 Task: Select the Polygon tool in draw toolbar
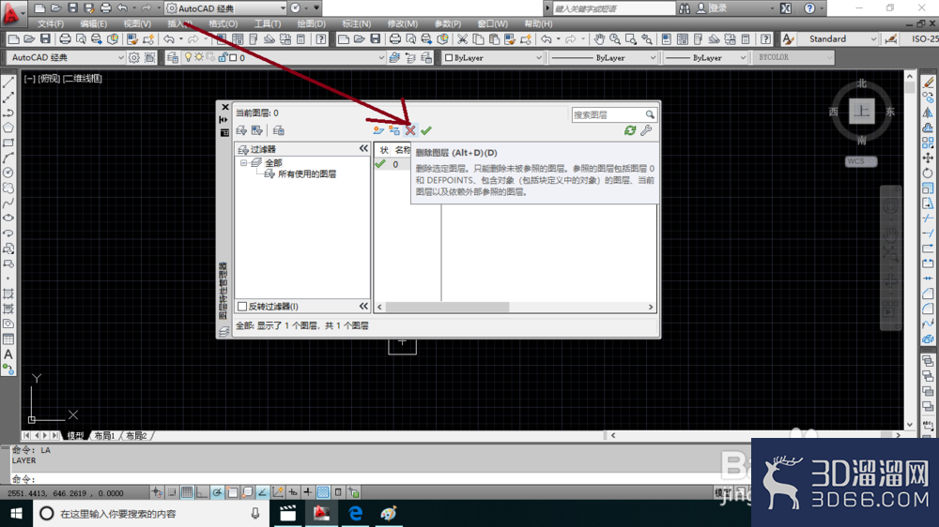click(x=8, y=128)
